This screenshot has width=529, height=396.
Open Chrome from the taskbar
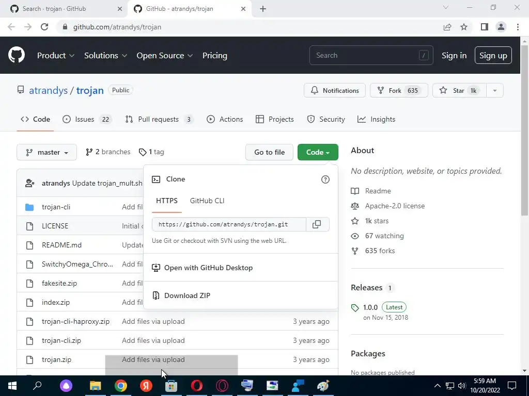(120, 386)
